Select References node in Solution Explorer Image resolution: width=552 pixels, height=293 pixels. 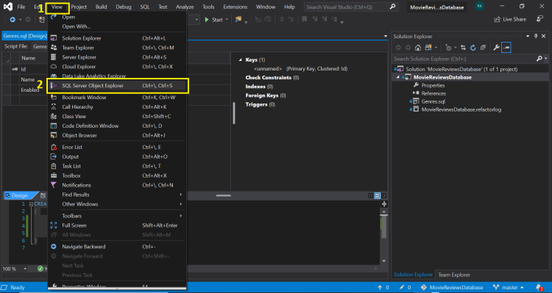click(434, 93)
